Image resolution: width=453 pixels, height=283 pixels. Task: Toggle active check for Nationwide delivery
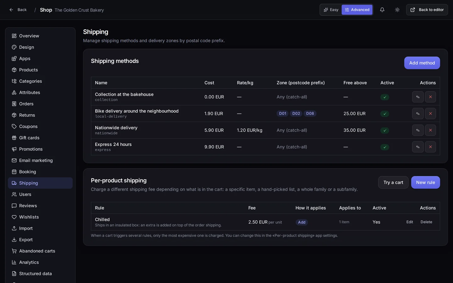pos(385,130)
